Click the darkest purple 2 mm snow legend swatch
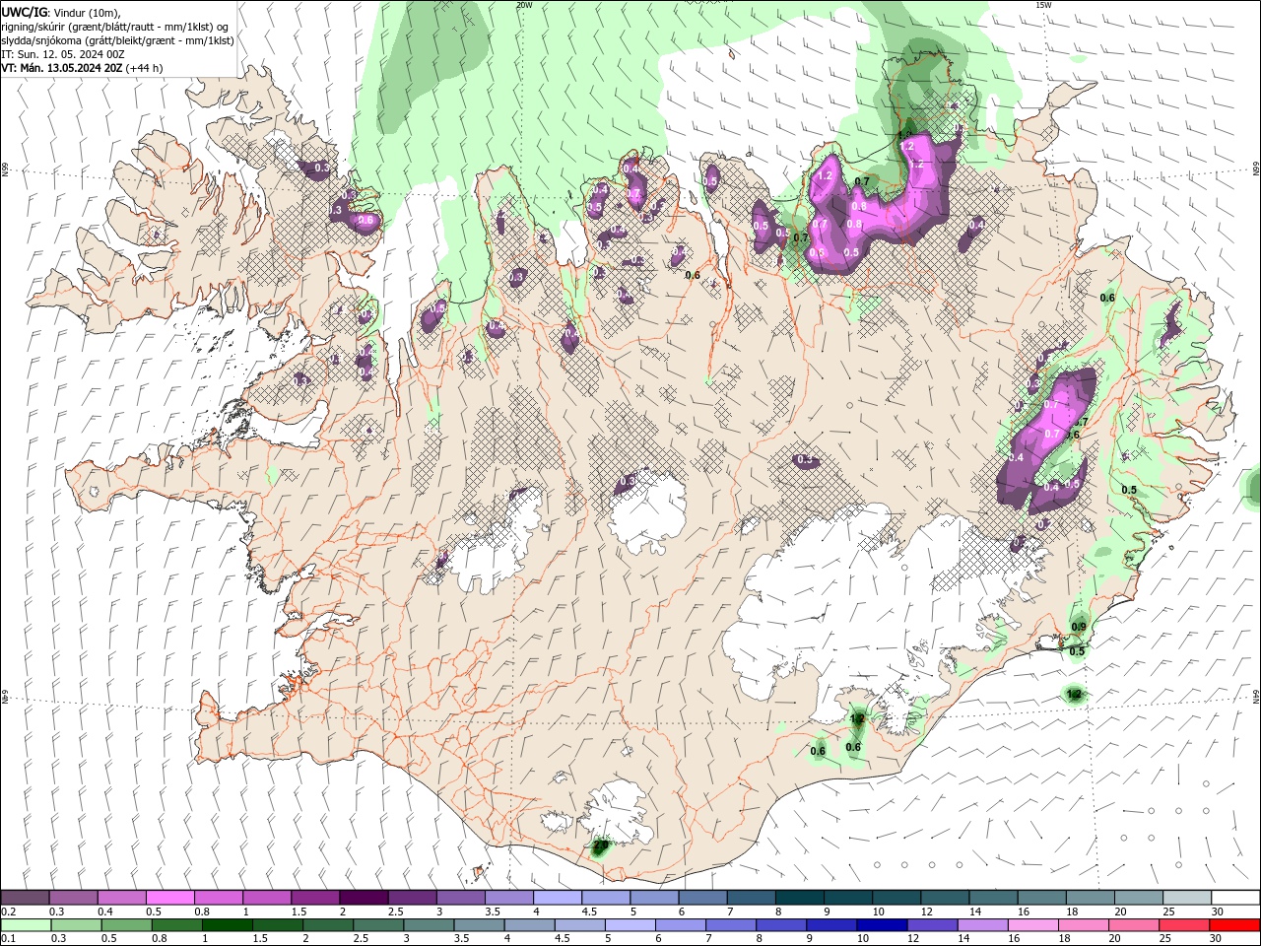 pyautogui.click(x=363, y=898)
